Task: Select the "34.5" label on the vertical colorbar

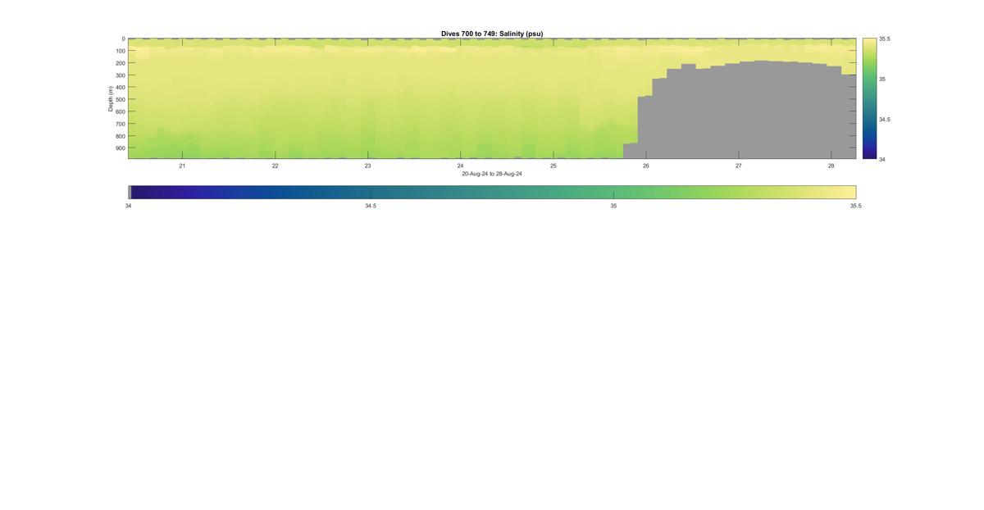Action: [x=885, y=119]
